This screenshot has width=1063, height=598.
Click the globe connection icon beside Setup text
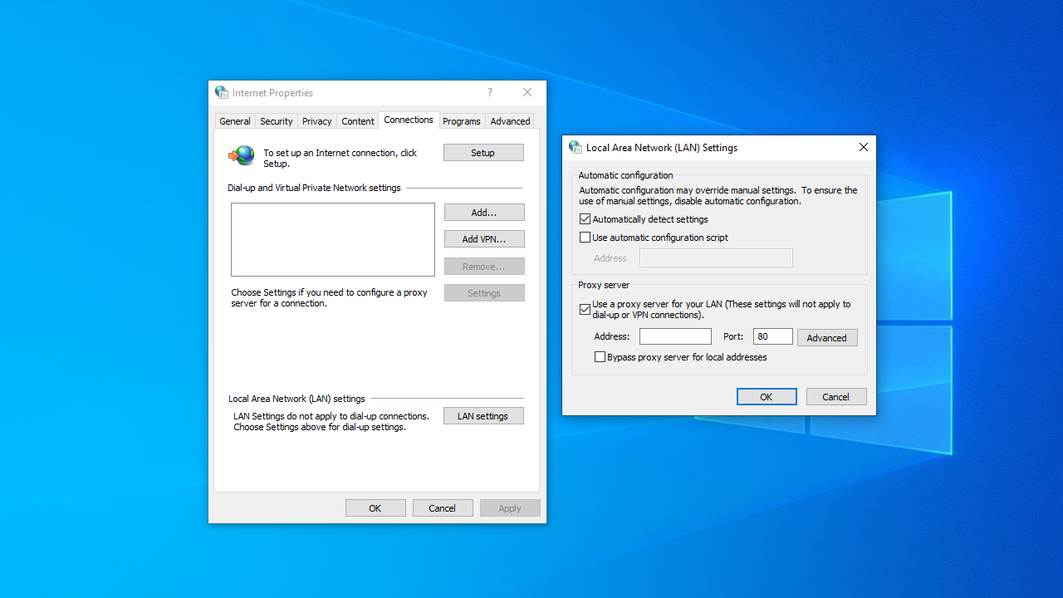tap(242, 155)
